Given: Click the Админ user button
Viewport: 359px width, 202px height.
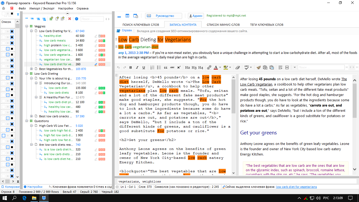Looking at the screenshot, I should (x=196, y=16).
